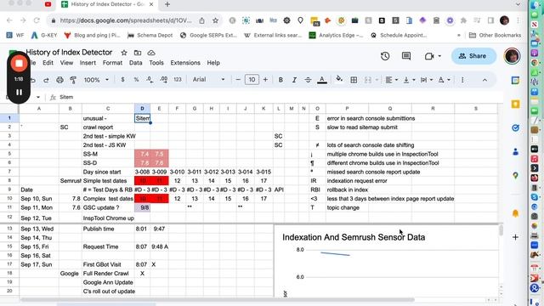Open the comments panel

[x=406, y=56]
